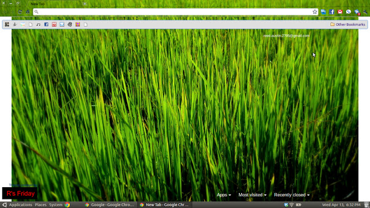This screenshot has width=370, height=208.
Task: Select the New Tab browser tab
Action: [x=53, y=4]
